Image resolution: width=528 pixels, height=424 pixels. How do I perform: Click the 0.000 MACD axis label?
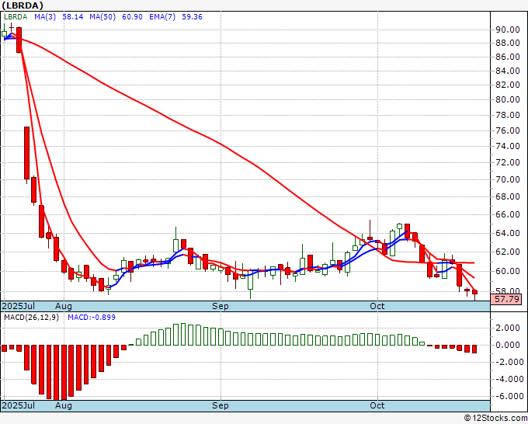508,345
